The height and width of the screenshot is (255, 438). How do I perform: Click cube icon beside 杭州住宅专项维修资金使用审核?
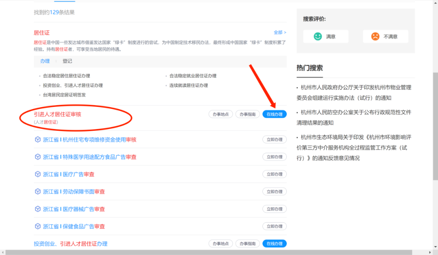pyautogui.click(x=38, y=140)
